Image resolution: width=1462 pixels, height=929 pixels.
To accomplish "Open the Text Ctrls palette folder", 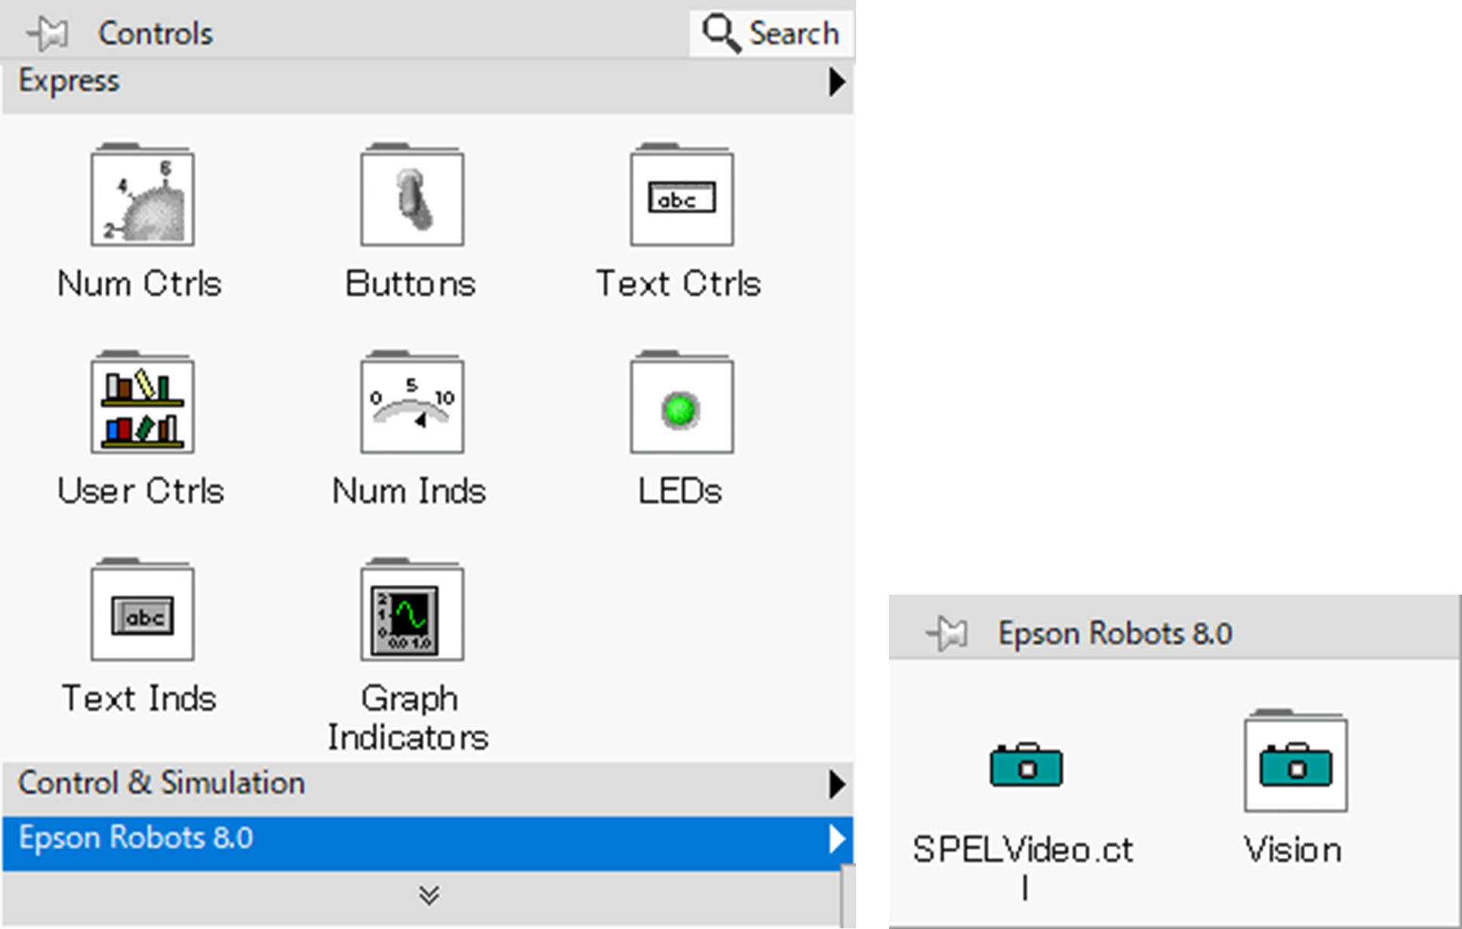I will click(682, 198).
